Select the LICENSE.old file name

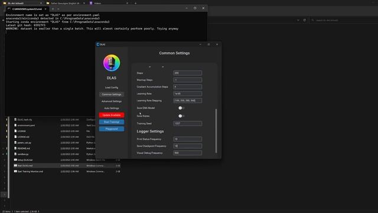coord(24,137)
